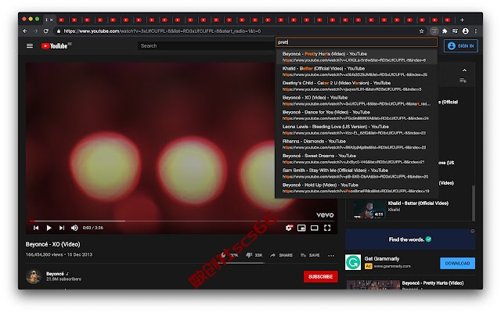This screenshot has width=501, height=313.
Task: Open the Get Grammarly ad link
Action: pos(382,259)
